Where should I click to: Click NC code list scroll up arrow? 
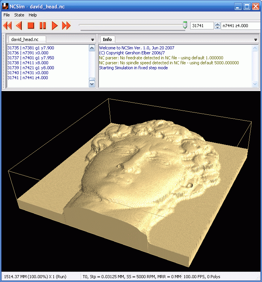click(92, 48)
